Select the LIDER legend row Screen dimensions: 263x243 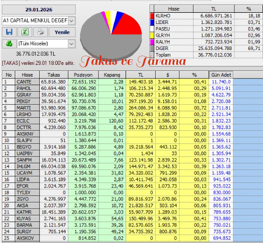(206, 22)
